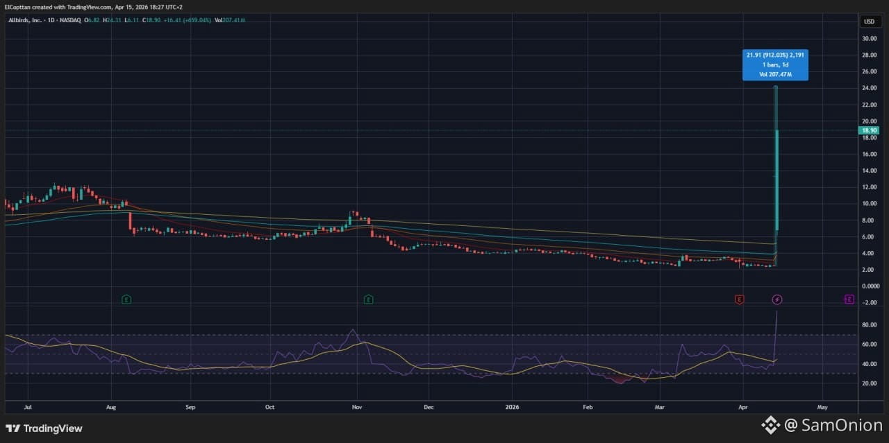This screenshot has height=443, width=889.
Task: Click the 2026 label on time axis
Action: click(512, 408)
